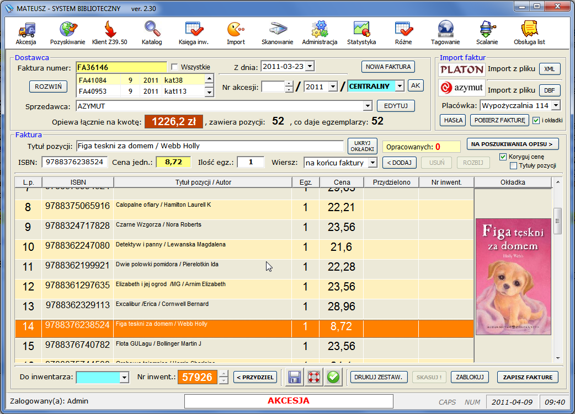Open the Skanowanie scanner icon
Screen dimensions: 575x414
tap(277, 32)
